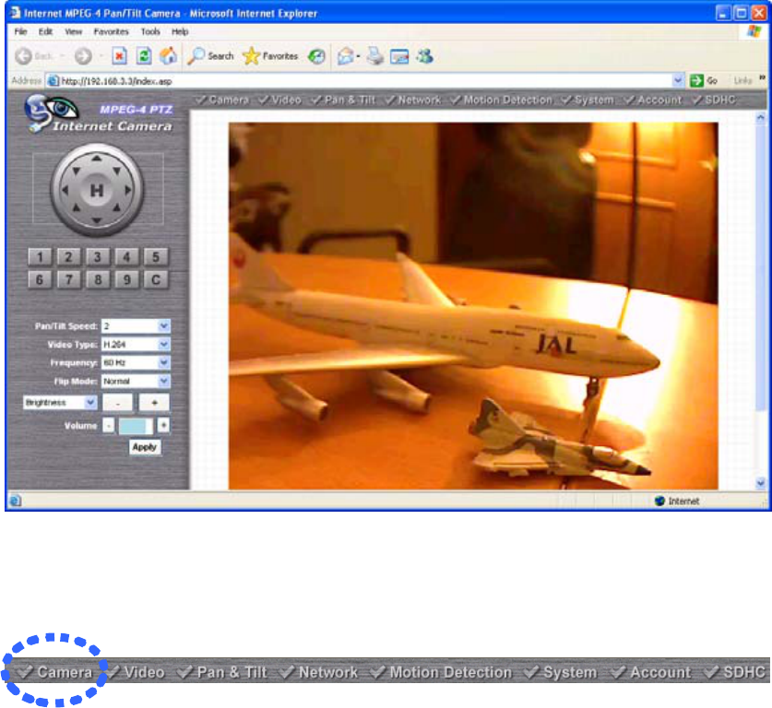Go back using browser Back arrow
The image size is (772, 708).
(23, 56)
